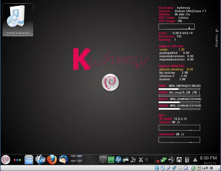The height and width of the screenshot is (171, 221).
Task: Launch Firefox from the panel
Action: tap(52, 159)
